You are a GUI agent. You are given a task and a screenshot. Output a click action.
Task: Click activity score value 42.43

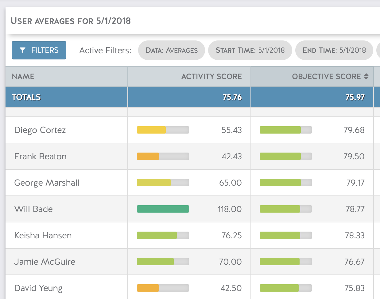(x=232, y=156)
